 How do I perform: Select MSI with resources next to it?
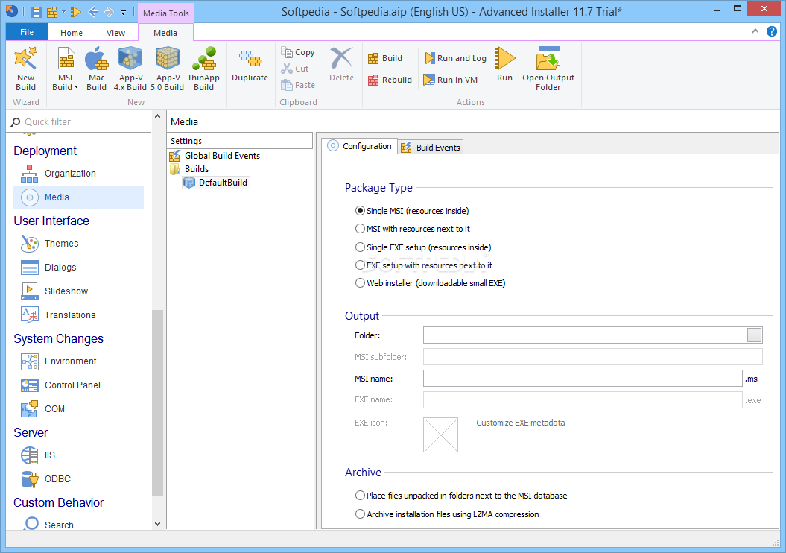click(413, 229)
